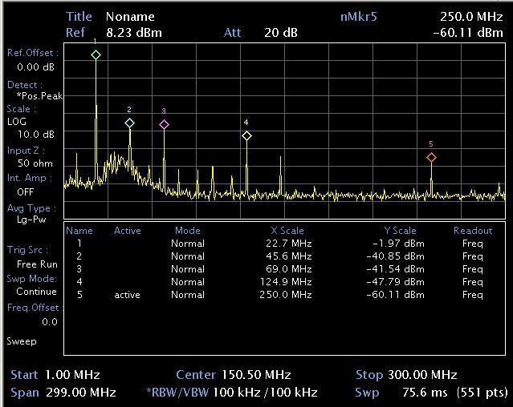513x407 pixels.
Task: Select marker 2 diamond at 45.6 MHz
Action: [129, 123]
